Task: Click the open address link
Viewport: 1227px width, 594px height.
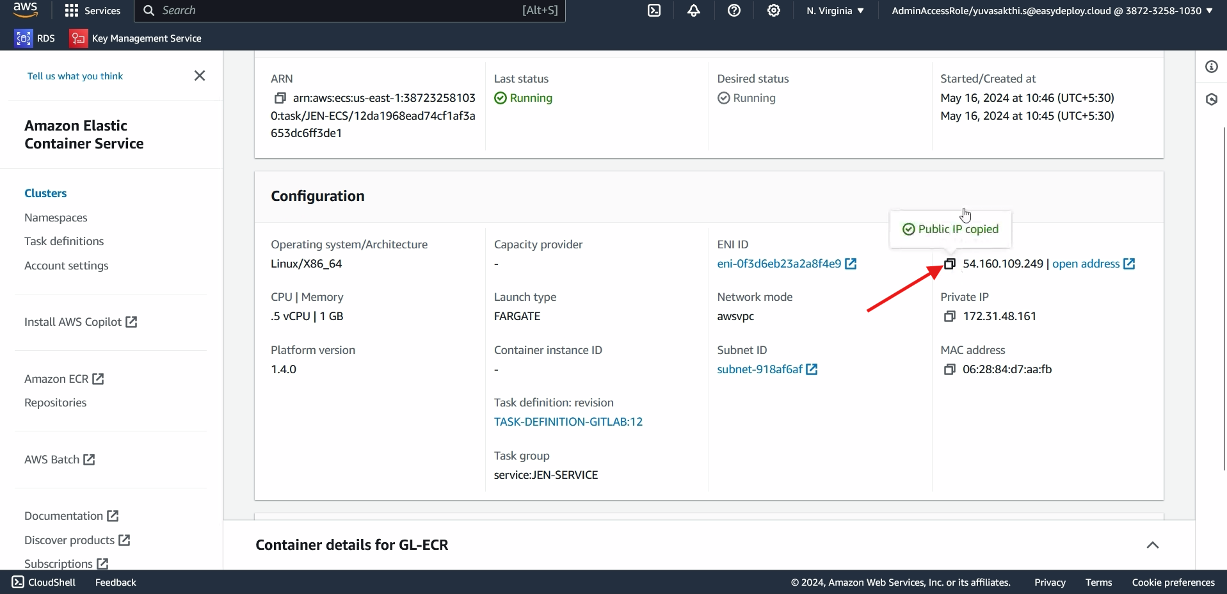Action: tap(1086, 264)
